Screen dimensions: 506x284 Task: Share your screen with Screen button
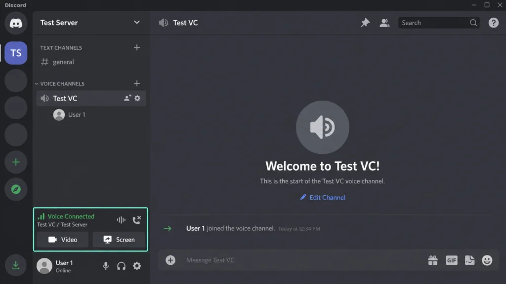coord(119,240)
